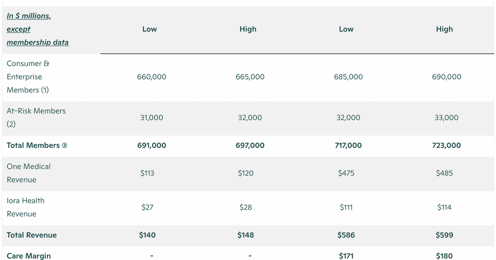The width and height of the screenshot is (496, 260).
Task: Click the $113 One Medical Revenue cell
Action: tap(147, 173)
